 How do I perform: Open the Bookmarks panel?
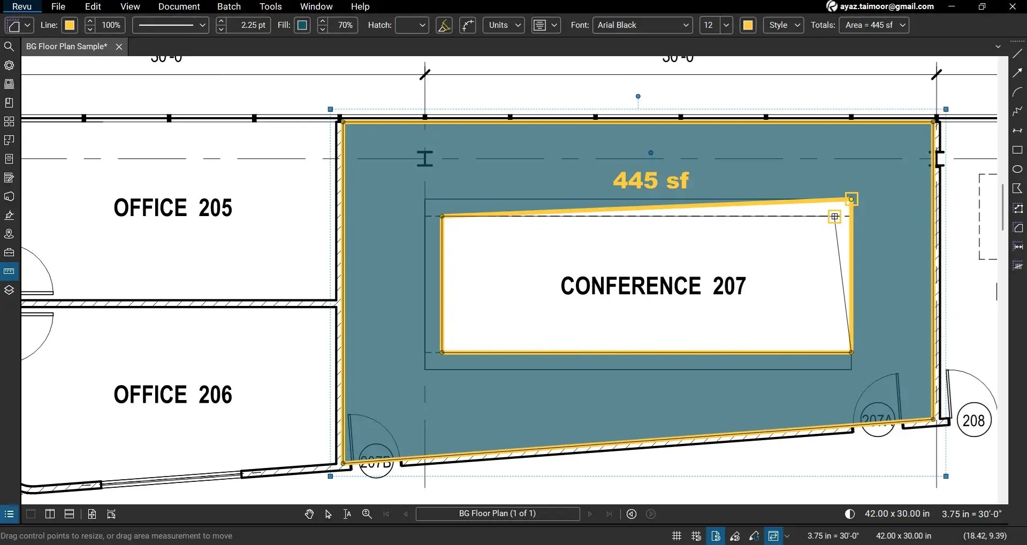(9, 103)
